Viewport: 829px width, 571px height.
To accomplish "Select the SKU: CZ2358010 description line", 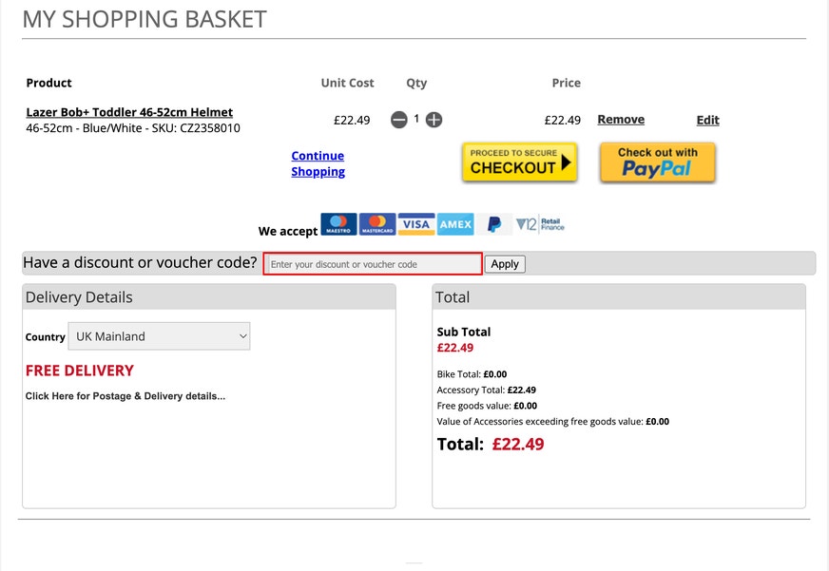I will [133, 128].
